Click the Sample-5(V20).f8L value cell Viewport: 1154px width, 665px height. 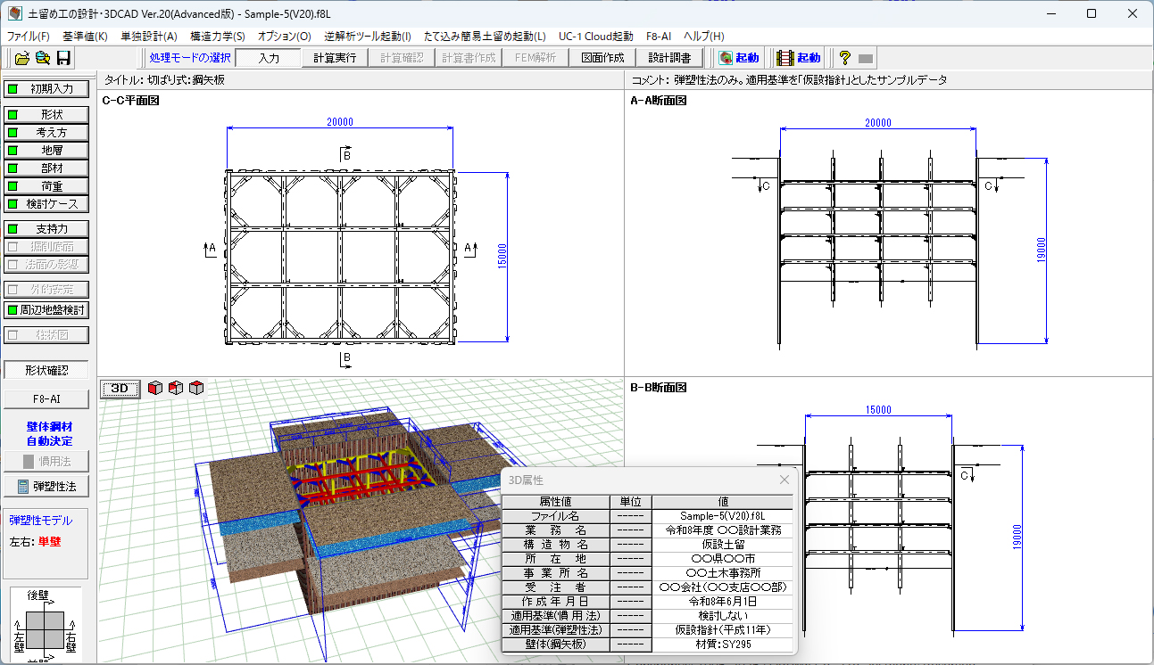[x=723, y=516]
